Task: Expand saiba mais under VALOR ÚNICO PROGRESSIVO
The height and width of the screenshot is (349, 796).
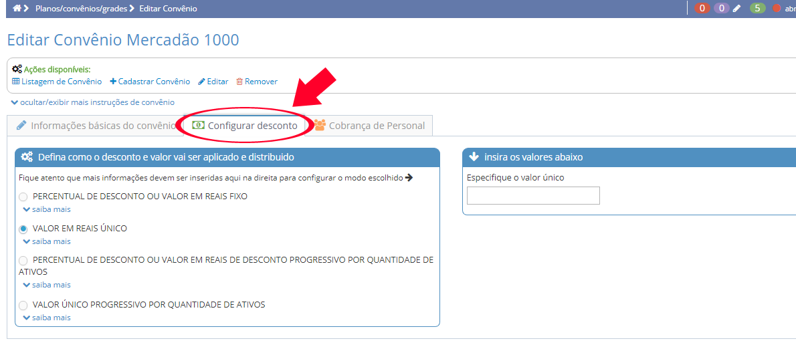Action: 47,318
